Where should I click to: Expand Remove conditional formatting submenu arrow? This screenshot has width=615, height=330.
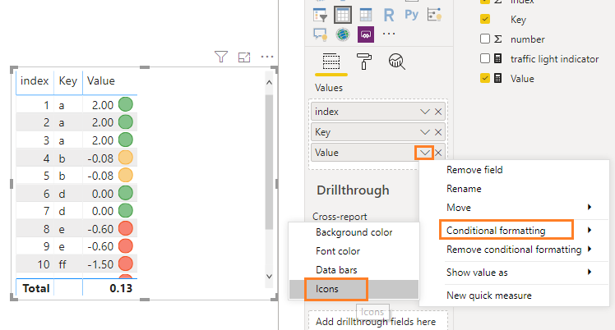tap(590, 249)
